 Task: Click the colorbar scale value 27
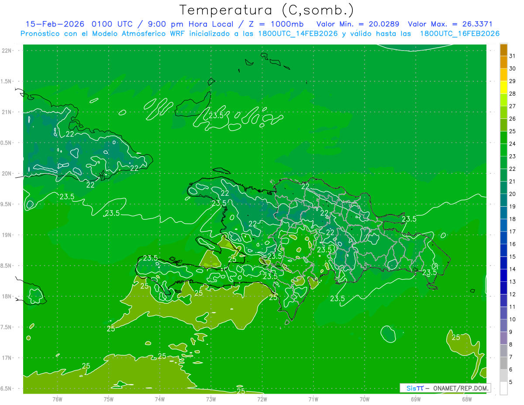512,106
